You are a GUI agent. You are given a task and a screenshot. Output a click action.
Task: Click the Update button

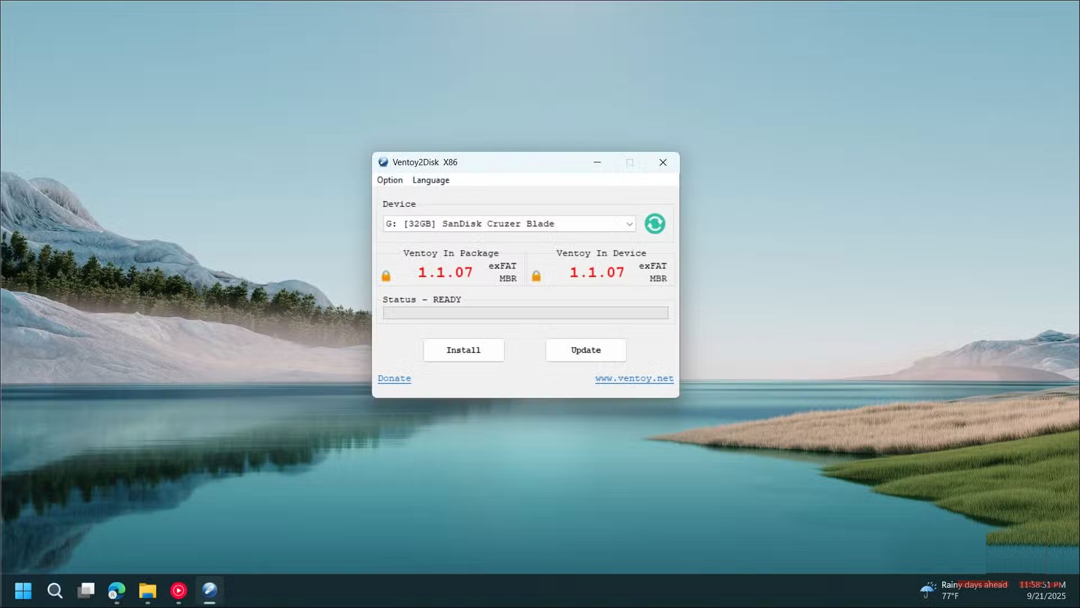(x=586, y=350)
